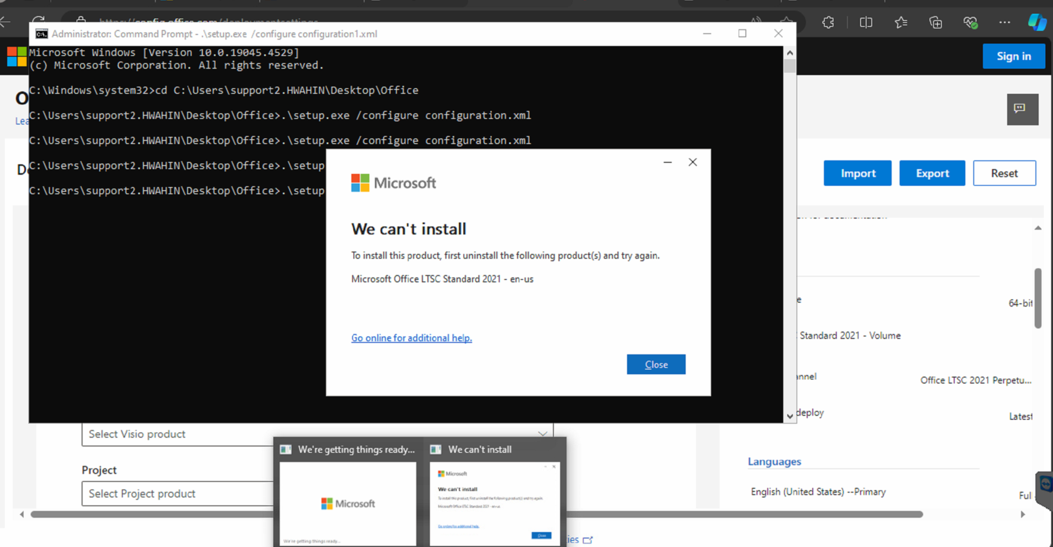Viewport: 1053px width, 547px height.
Task: Click Command Prompt title bar icon
Action: pos(41,33)
